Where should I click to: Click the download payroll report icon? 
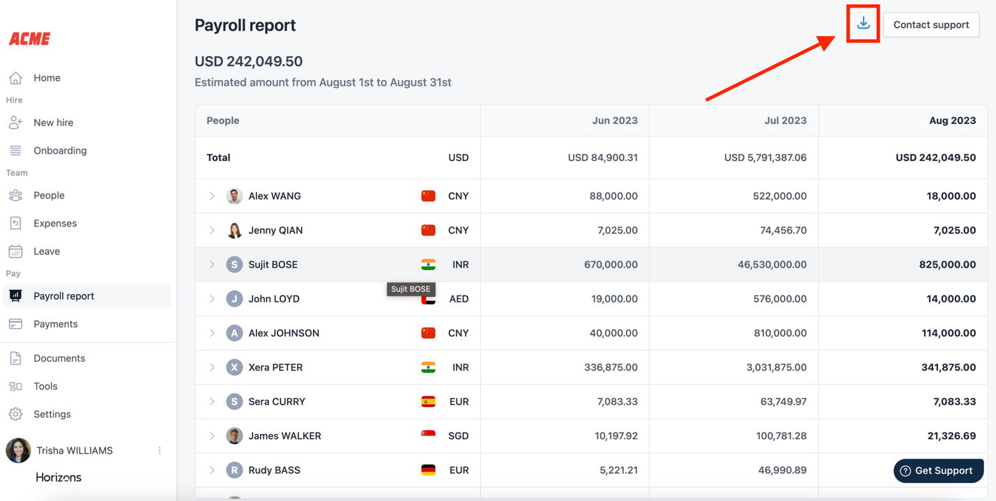coord(863,24)
